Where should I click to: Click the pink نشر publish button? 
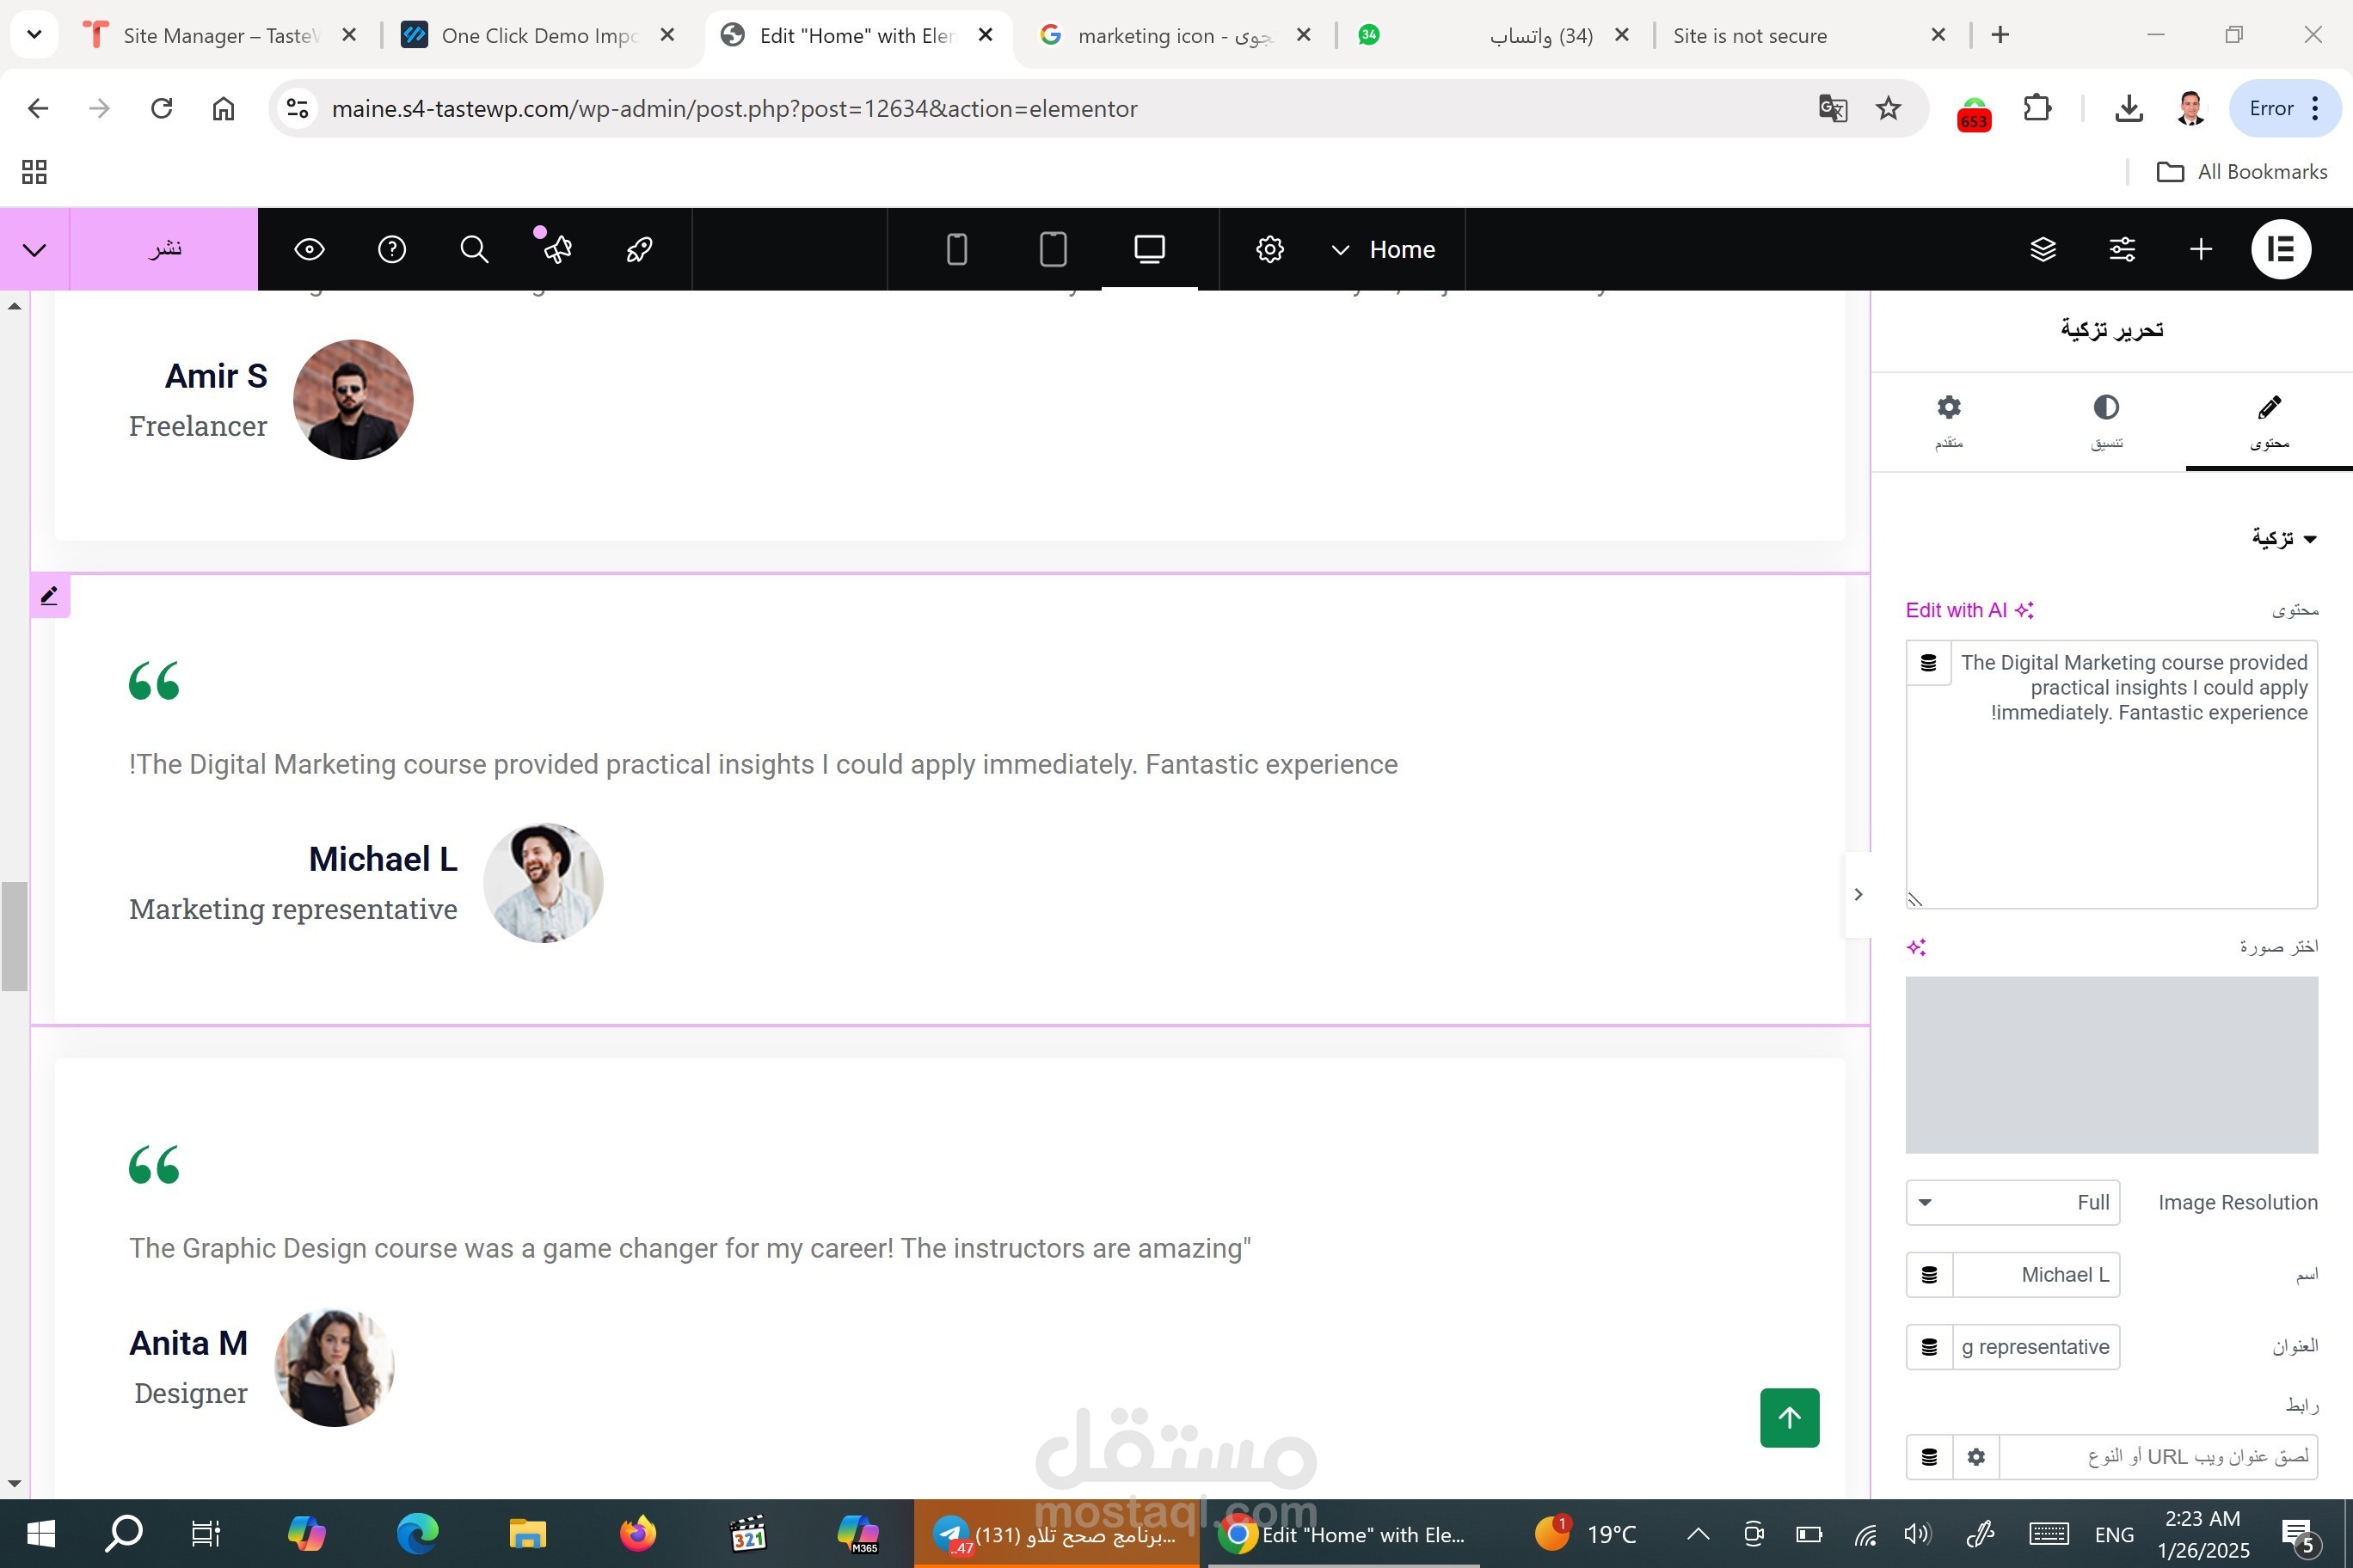point(164,249)
